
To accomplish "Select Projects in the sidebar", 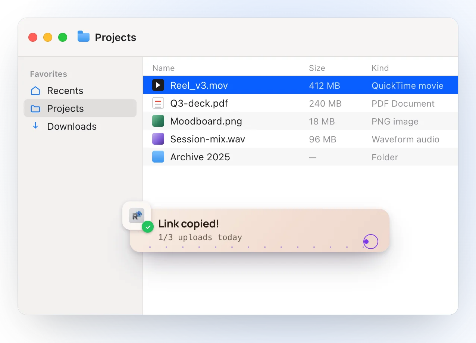I will point(80,108).
